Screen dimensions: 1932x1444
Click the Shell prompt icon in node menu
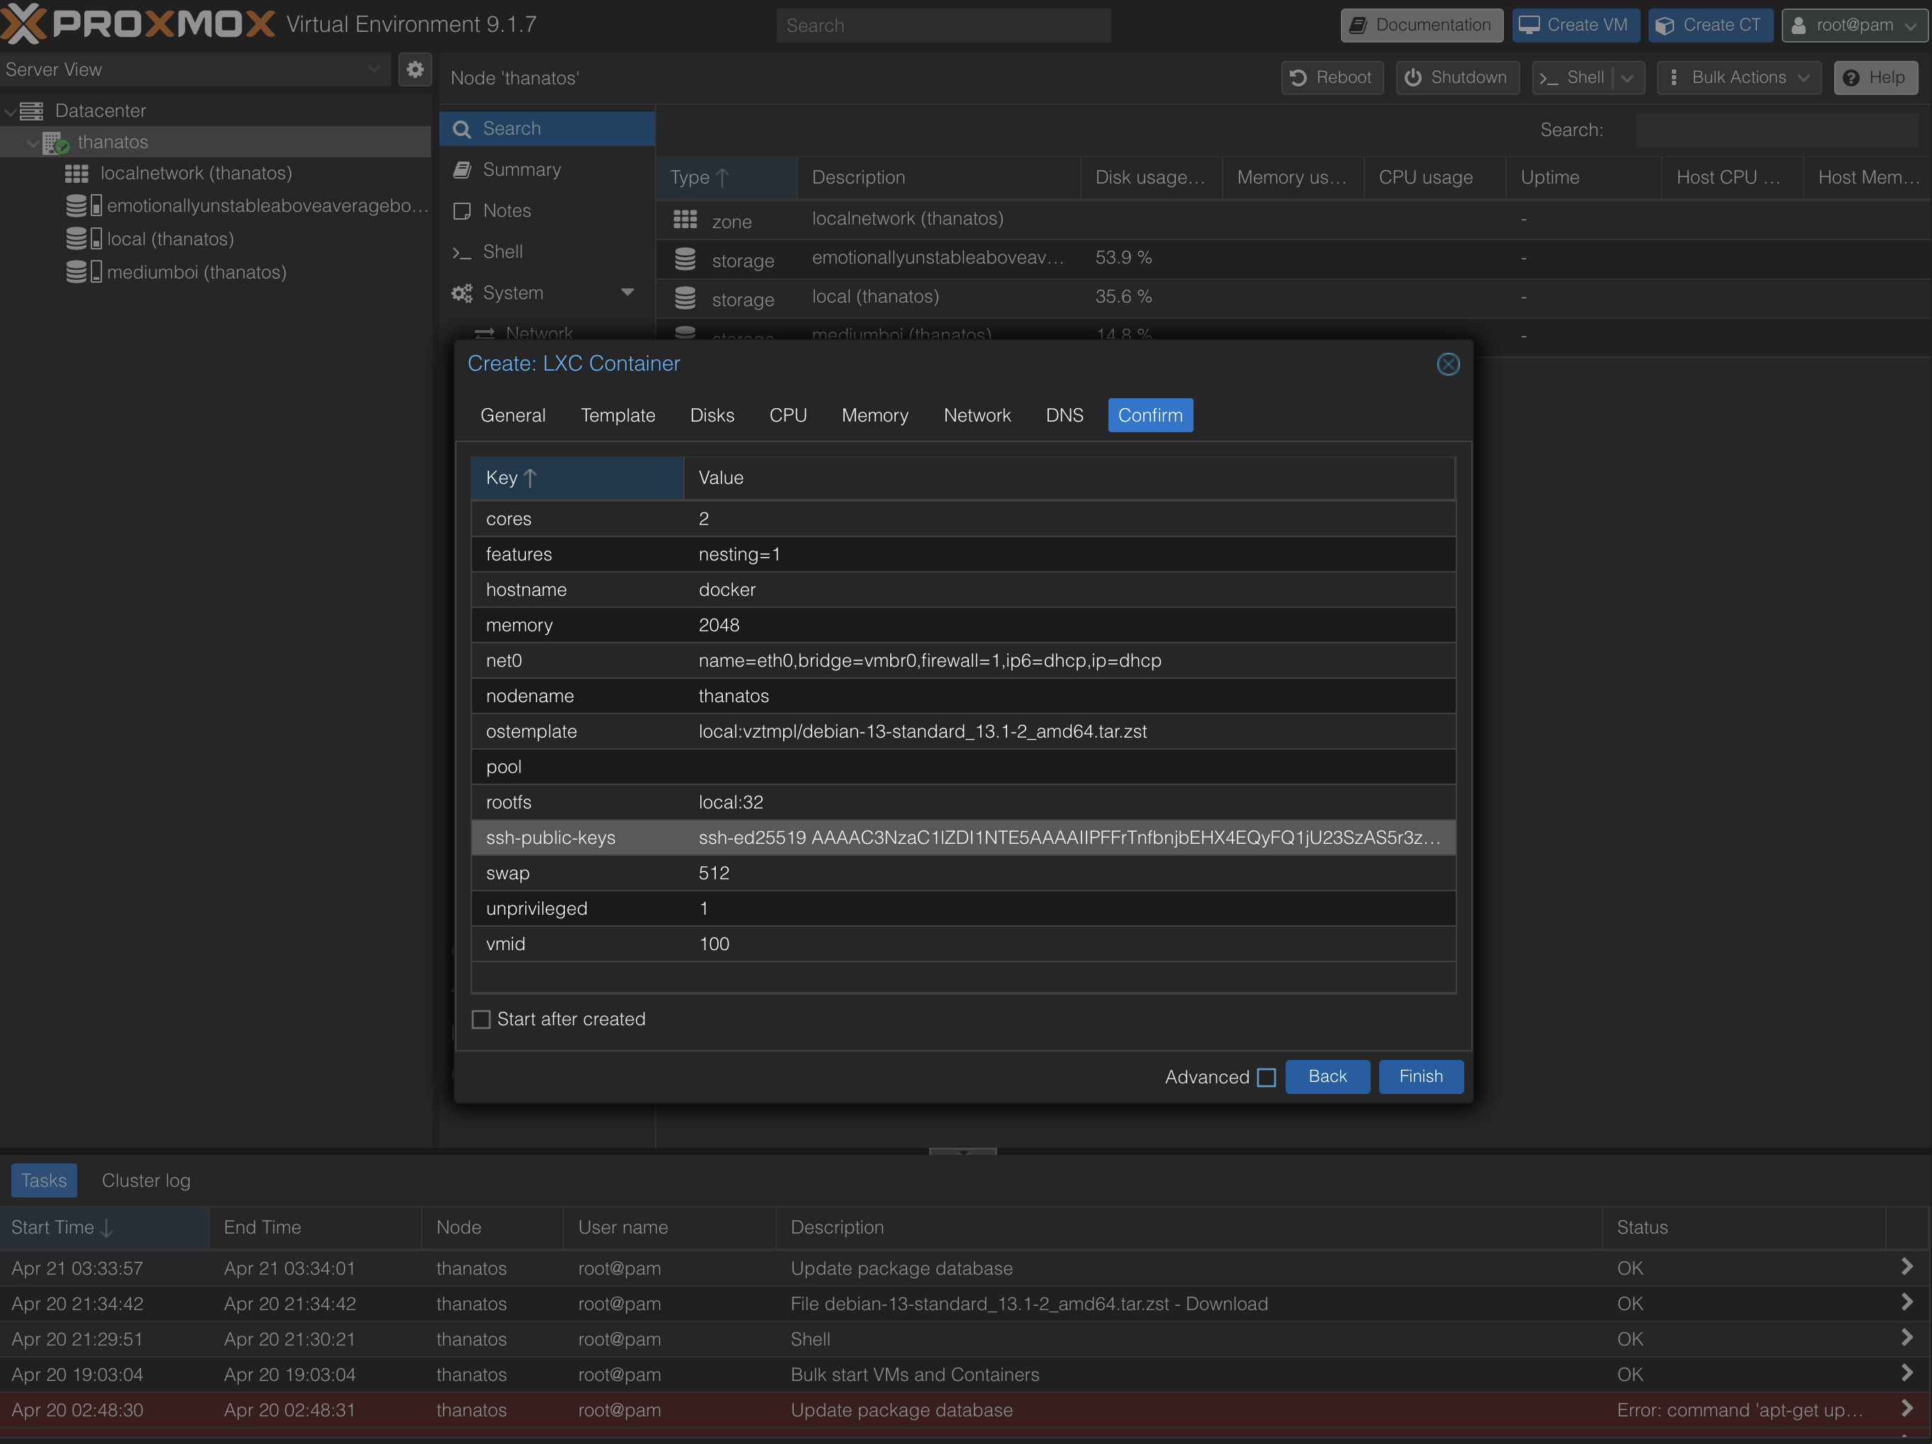(462, 252)
